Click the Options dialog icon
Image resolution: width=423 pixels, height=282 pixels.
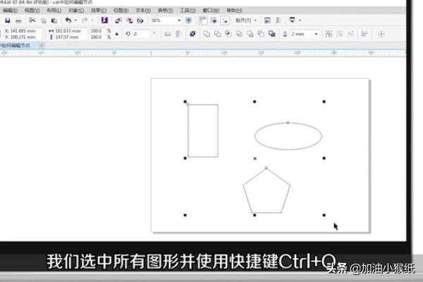click(x=267, y=20)
